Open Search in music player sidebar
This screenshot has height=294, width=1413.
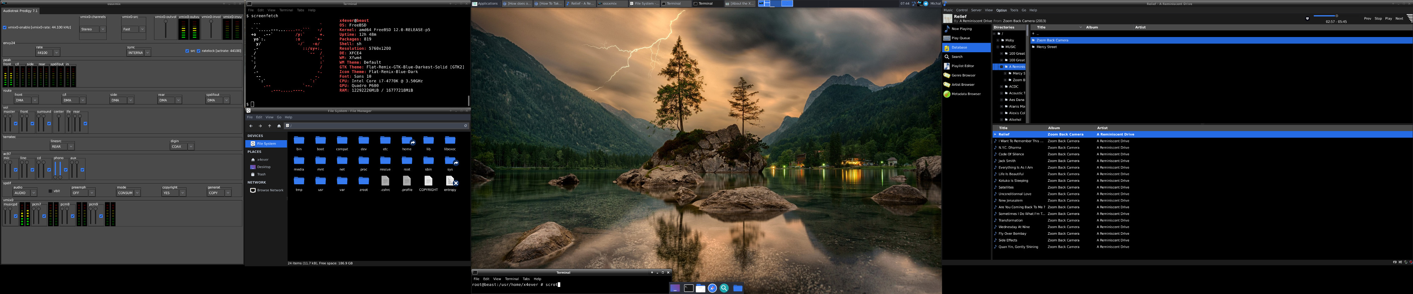click(966, 56)
